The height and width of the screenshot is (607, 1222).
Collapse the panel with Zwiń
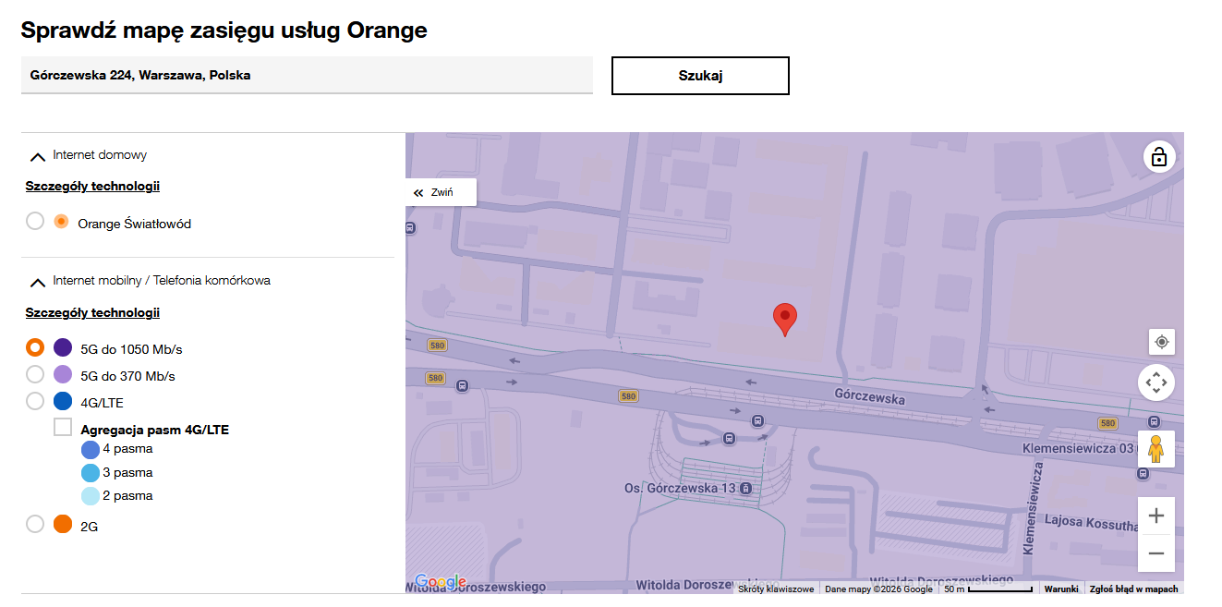(442, 192)
